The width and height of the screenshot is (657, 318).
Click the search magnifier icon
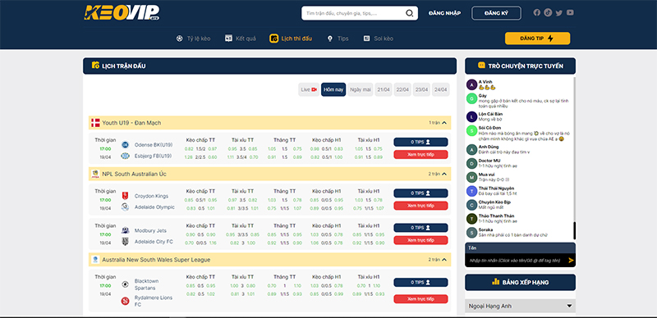(x=409, y=13)
